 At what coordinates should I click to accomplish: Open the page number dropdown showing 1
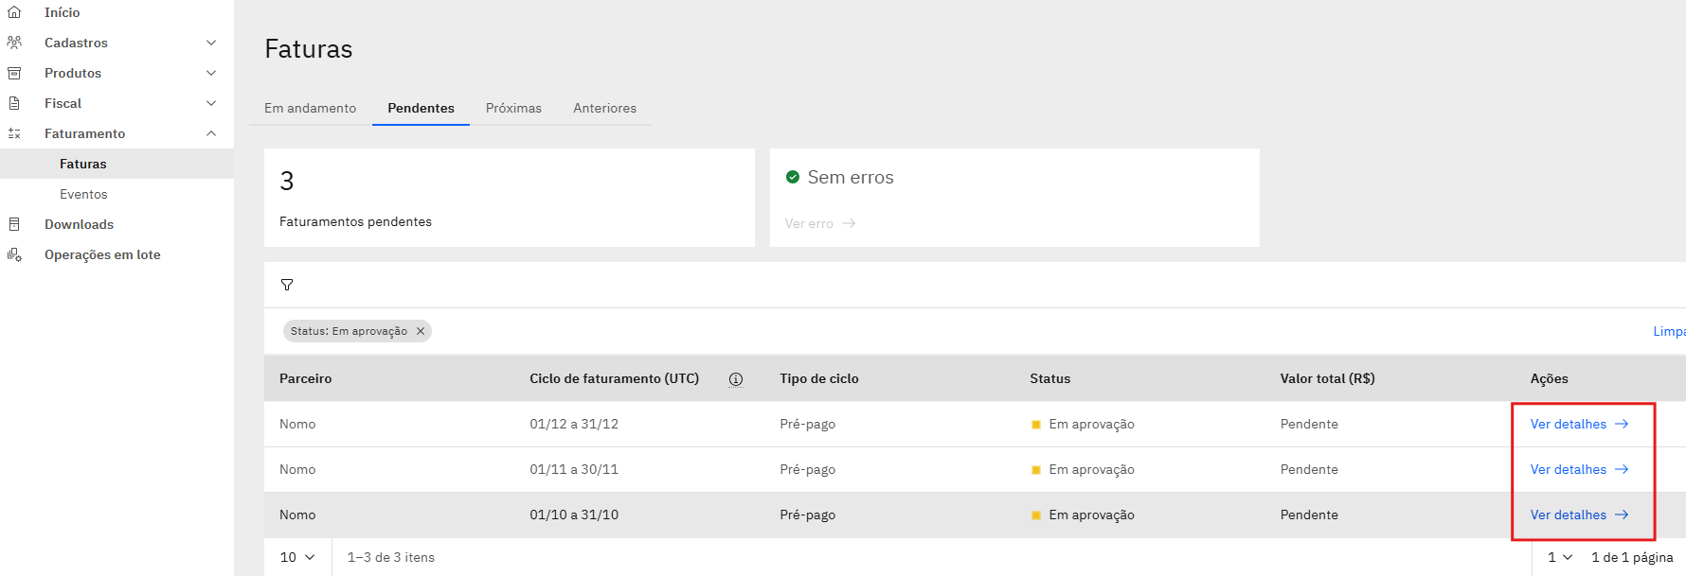[x=1560, y=557]
